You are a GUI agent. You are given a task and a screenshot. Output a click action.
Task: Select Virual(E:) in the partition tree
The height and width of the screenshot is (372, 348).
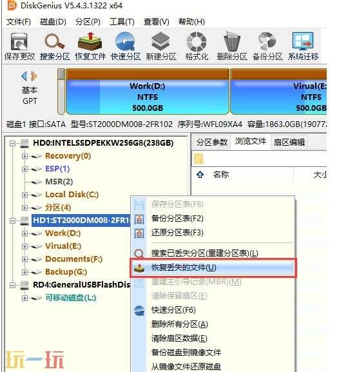[x=63, y=246]
